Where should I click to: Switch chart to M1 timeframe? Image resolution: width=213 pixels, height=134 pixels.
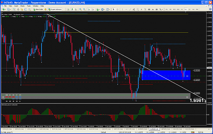pyautogui.click(x=167, y=10)
